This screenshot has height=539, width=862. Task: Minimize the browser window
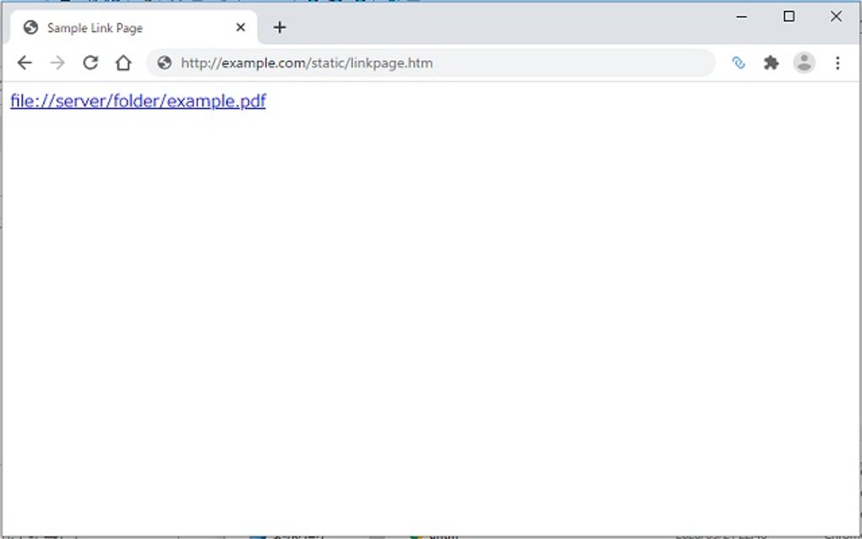click(x=741, y=16)
